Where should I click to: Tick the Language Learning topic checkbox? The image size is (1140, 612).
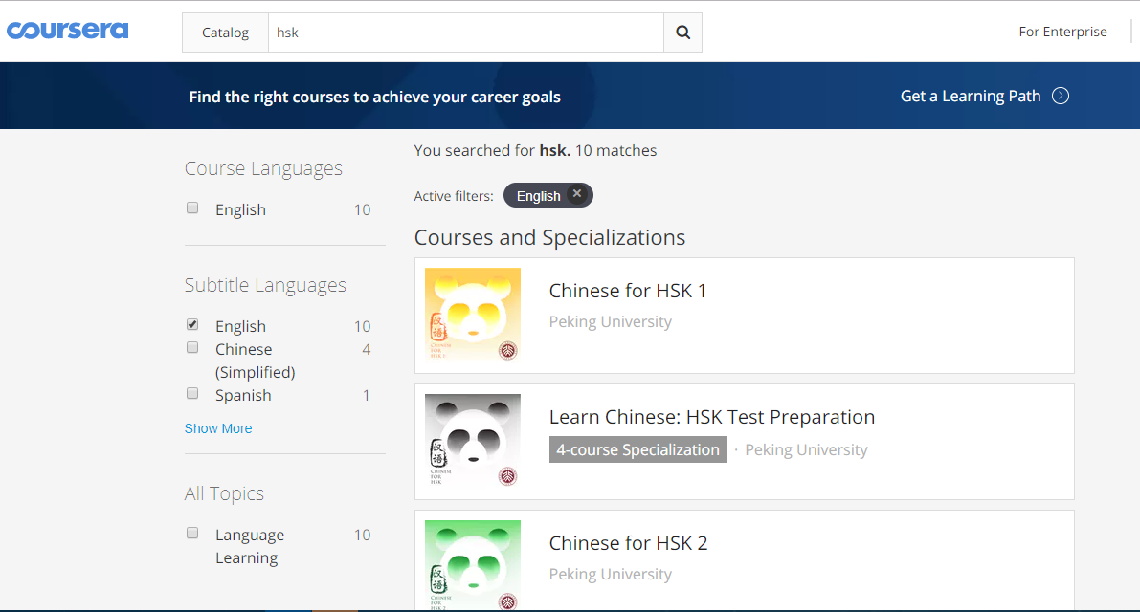[192, 533]
